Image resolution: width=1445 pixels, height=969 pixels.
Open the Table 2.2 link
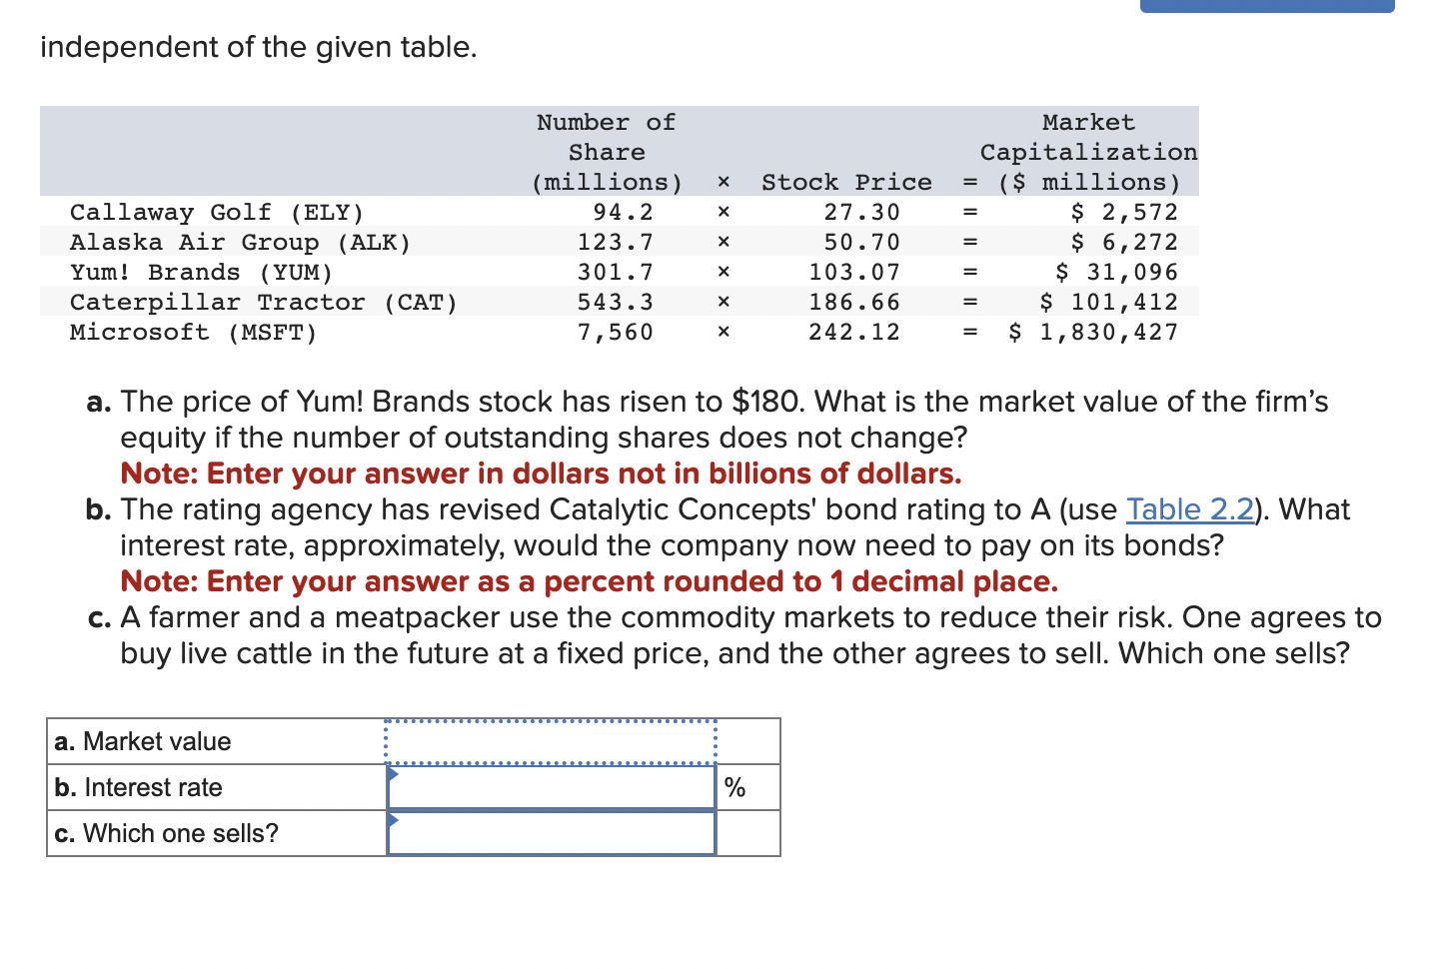(x=1189, y=509)
